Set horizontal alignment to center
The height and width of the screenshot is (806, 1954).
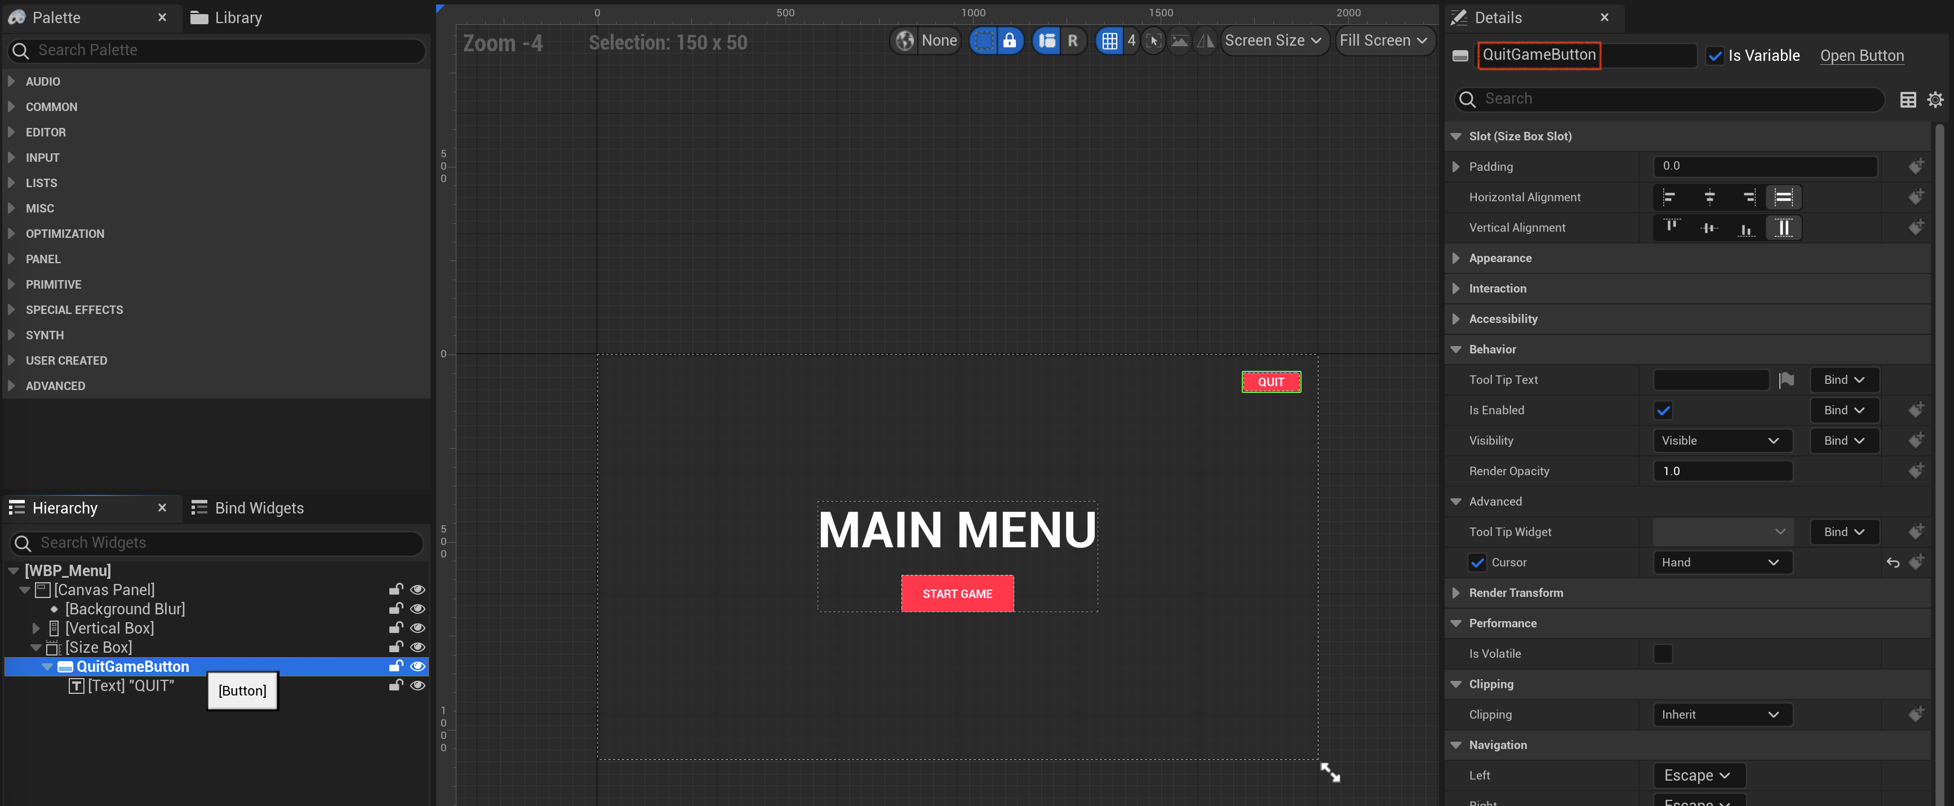tap(1709, 197)
